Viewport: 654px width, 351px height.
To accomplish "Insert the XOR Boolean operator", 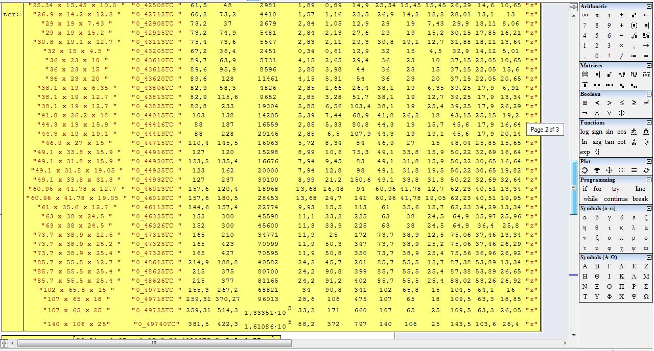I will 621,113.
